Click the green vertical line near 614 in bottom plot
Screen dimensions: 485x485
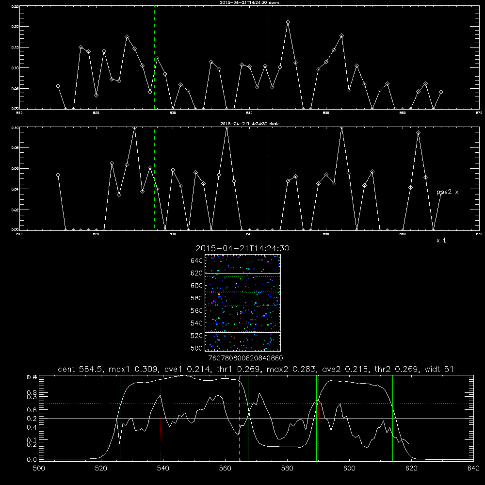[392, 418]
